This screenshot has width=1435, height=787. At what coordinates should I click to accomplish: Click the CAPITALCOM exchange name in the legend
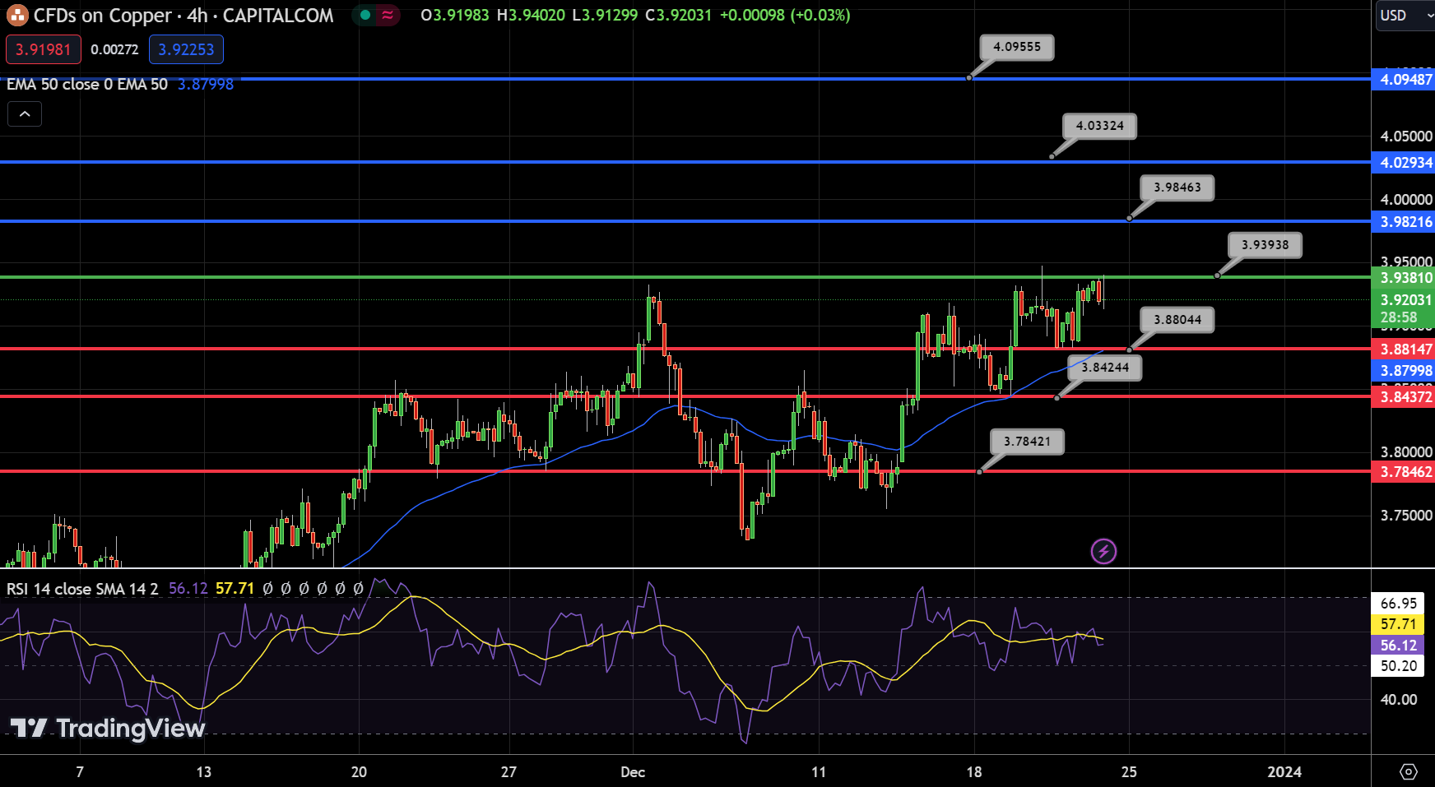click(x=279, y=16)
